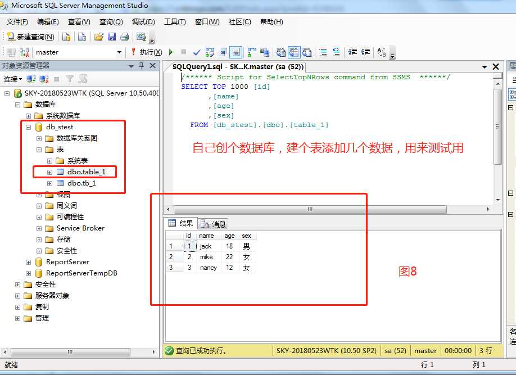This screenshot has height=375, width=516.
Task: Click Object Explorer auto-hide pin icon
Action: tap(142, 66)
